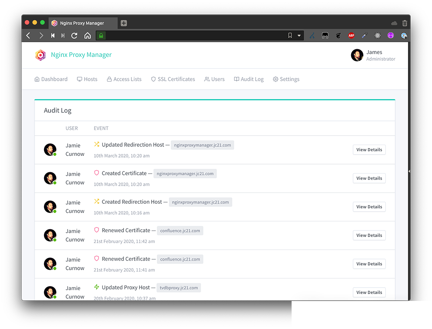Click the Nginx Proxy Manager hexagon logo
Image resolution: width=432 pixels, height=329 pixels.
[x=41, y=55]
